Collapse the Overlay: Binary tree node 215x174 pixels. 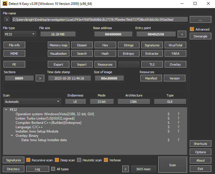pos(12,135)
